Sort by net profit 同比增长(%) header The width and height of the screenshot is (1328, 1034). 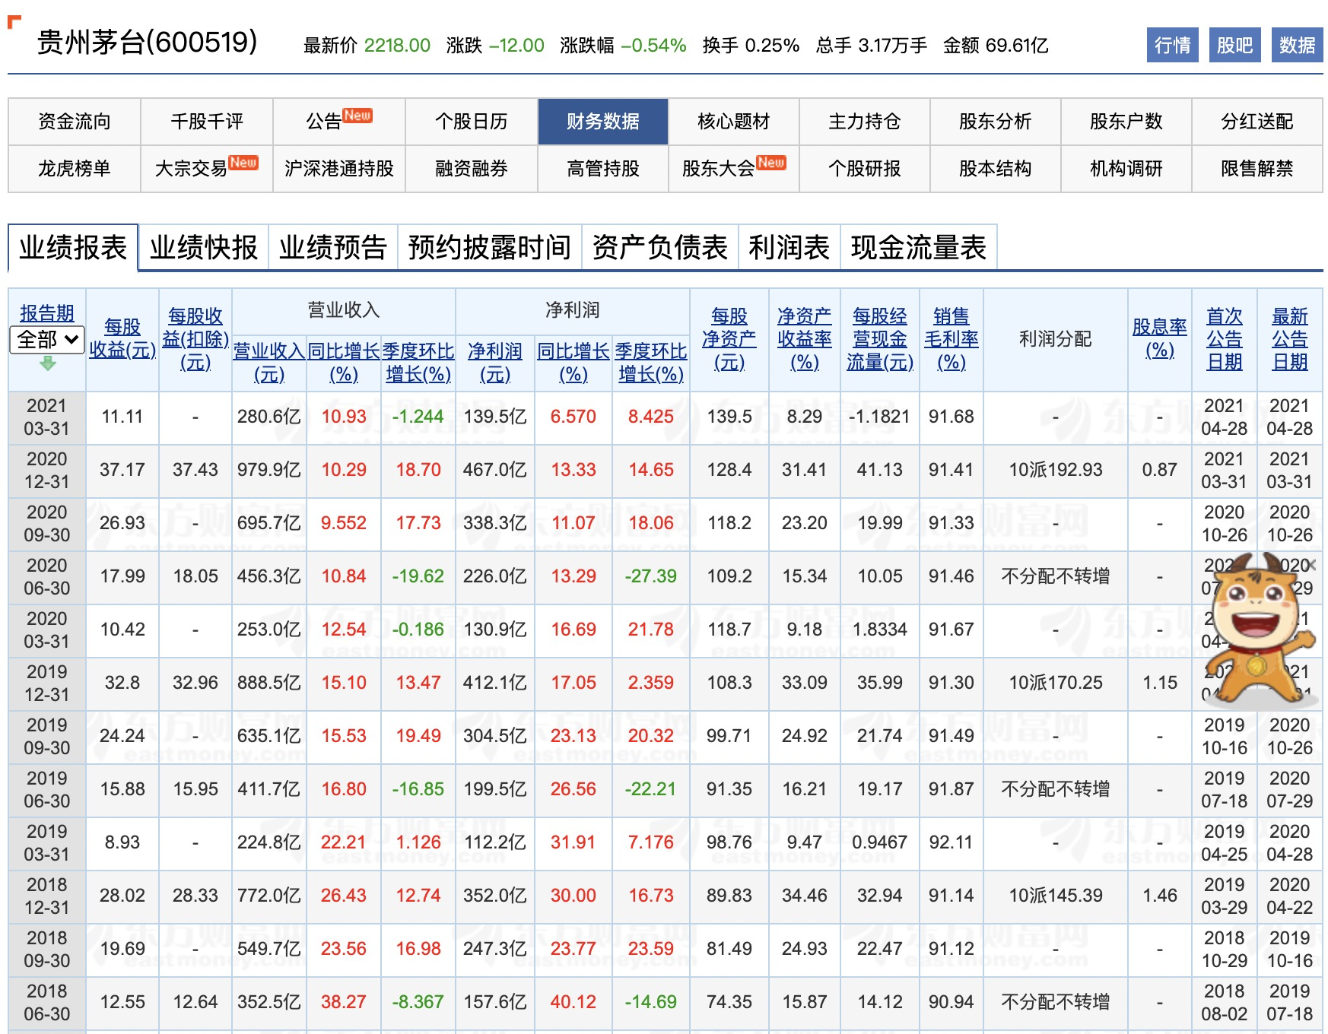coord(573,363)
